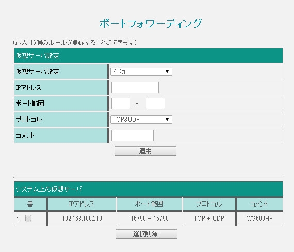
Task: Open the 仮想サーバ設定 有効 dropdown
Action: 141,72
